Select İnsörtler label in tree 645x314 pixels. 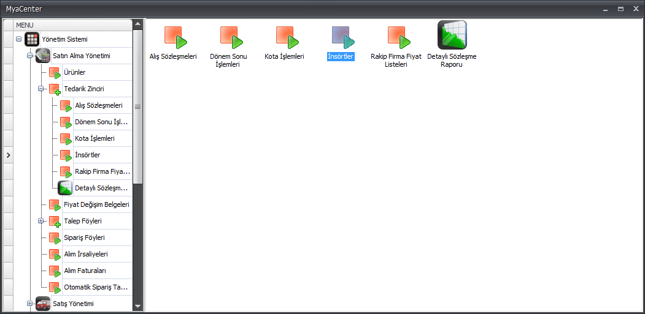[88, 155]
